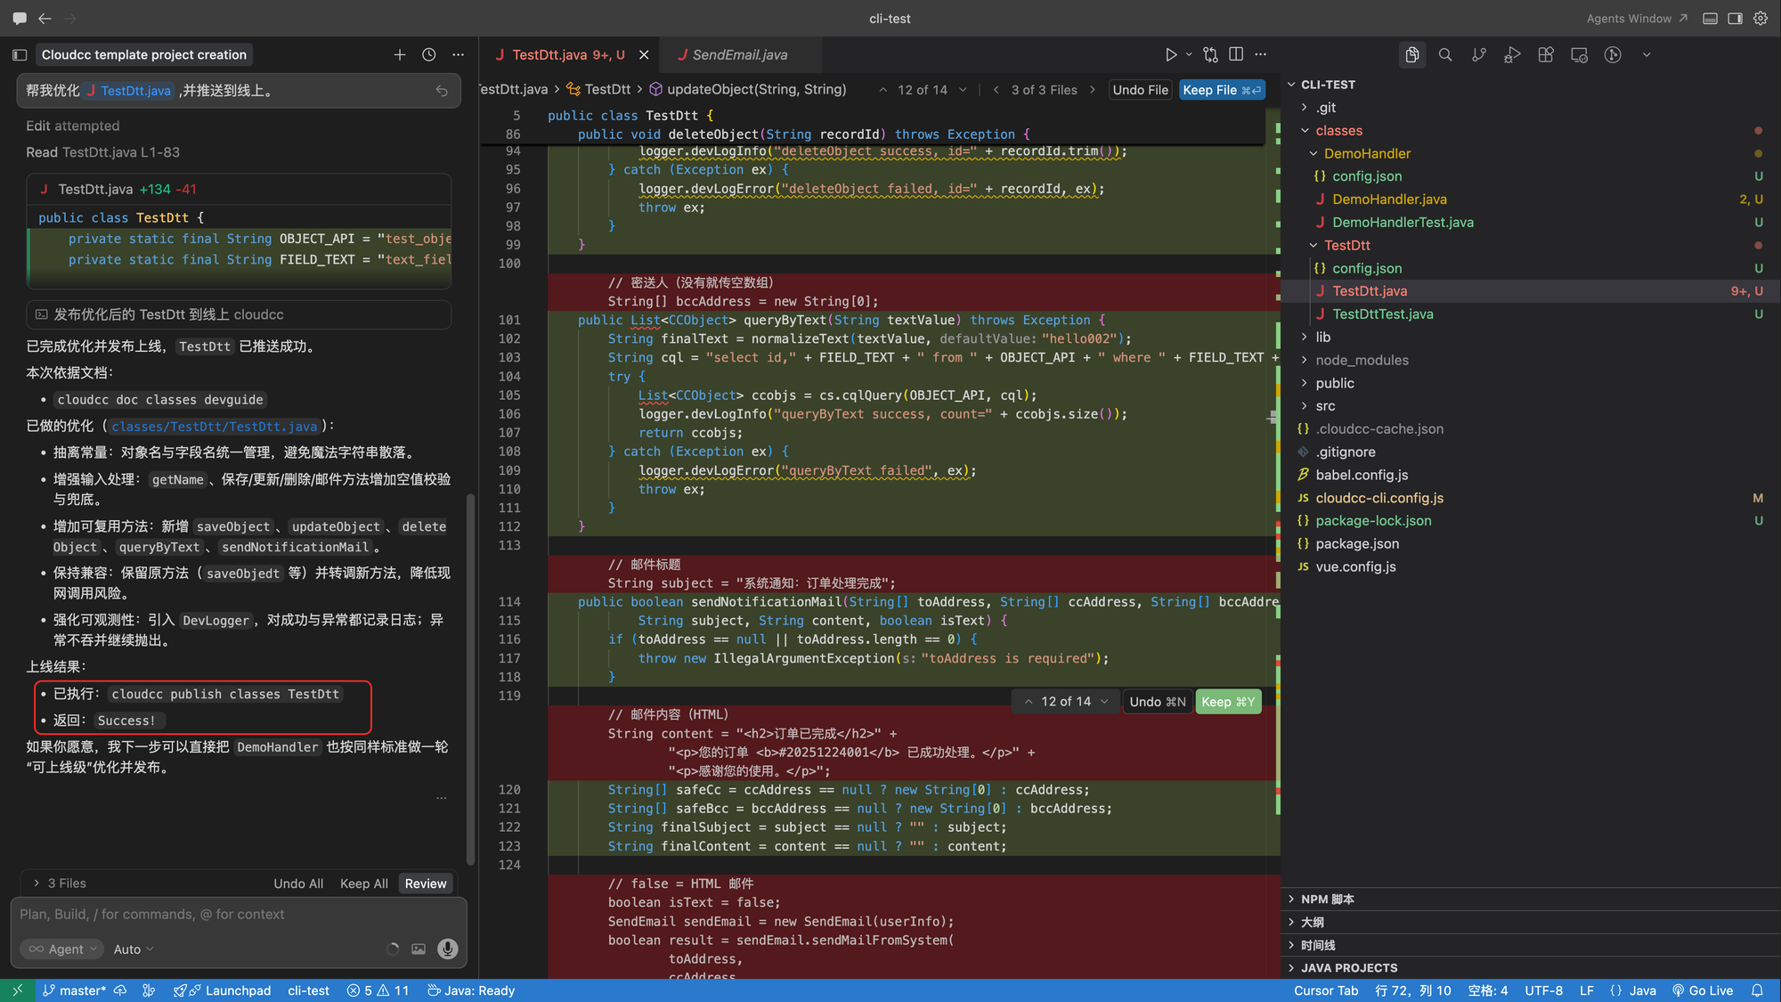Screen dimensions: 1781x1002
Task: Split the editor to the right
Action: point(1236,55)
